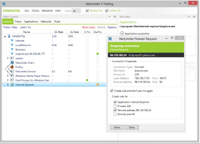
Task: Toggle Out Fw checkbox for Firefox row
Action: pyautogui.click(x=97, y=67)
